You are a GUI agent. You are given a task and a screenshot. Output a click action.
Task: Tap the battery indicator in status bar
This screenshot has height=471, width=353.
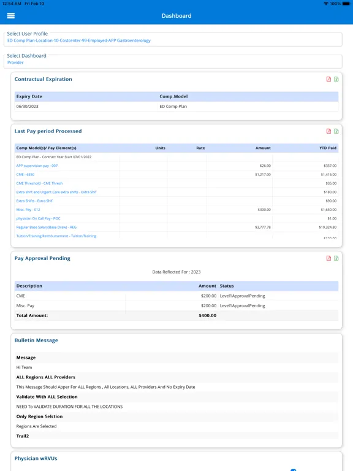(x=346, y=4)
